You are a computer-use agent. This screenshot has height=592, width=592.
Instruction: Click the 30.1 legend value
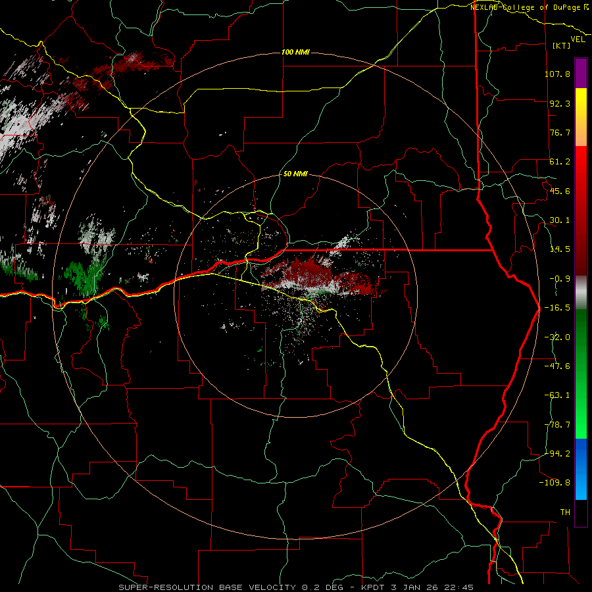(x=560, y=220)
